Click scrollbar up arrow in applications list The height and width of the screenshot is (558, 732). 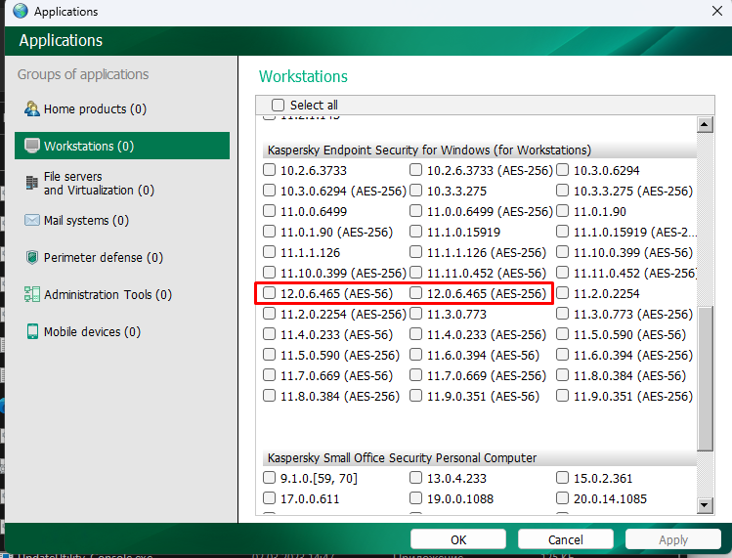pyautogui.click(x=705, y=125)
